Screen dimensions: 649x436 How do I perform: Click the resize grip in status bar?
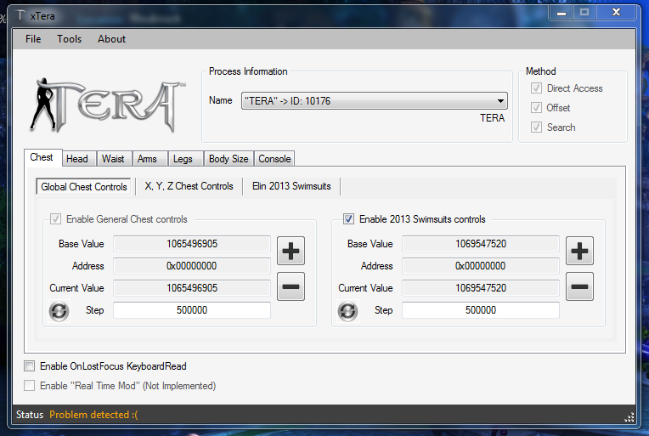pyautogui.click(x=629, y=416)
